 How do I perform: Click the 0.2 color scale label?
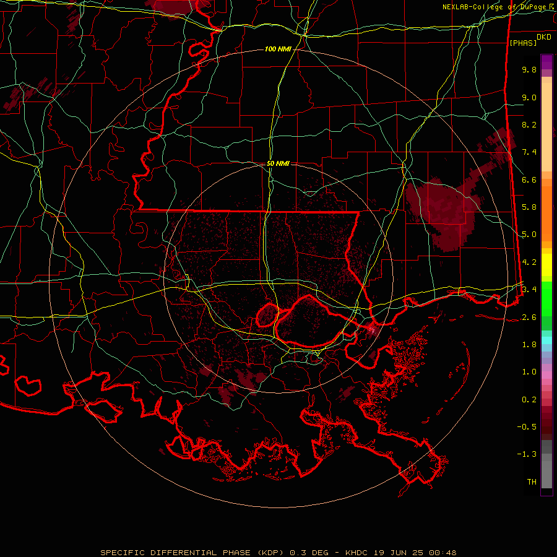(x=529, y=400)
